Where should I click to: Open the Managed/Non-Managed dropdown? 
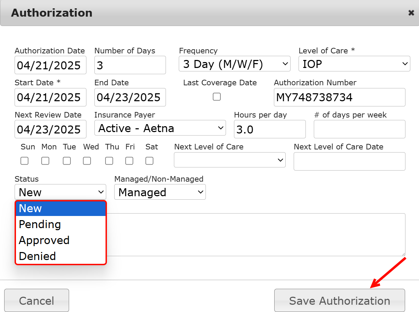160,192
